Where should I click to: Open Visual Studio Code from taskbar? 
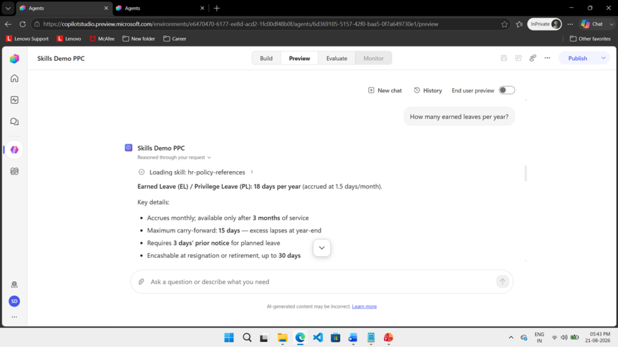click(317, 337)
